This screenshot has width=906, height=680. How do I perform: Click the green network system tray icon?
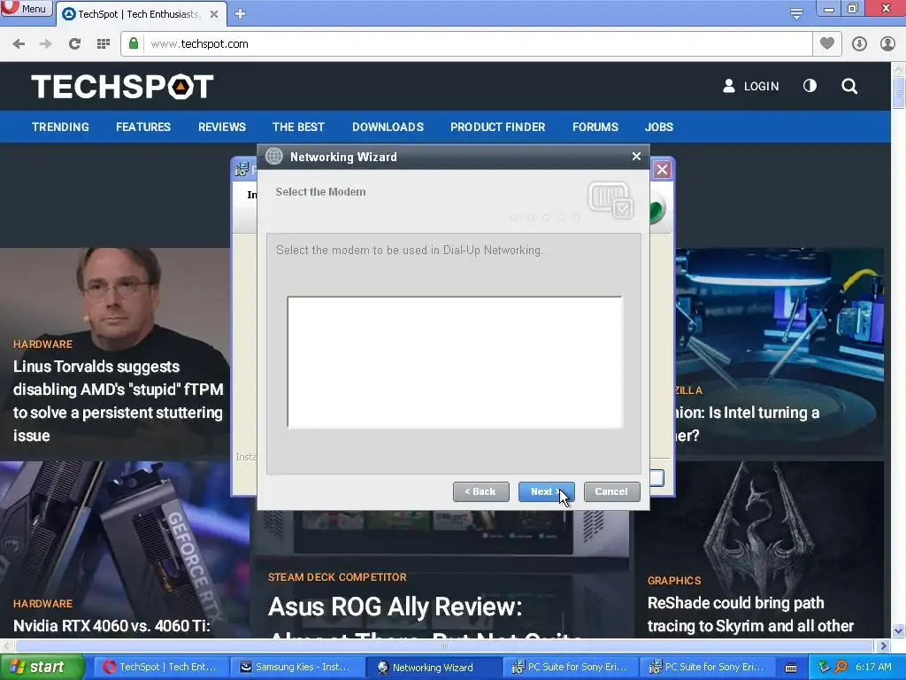(824, 667)
